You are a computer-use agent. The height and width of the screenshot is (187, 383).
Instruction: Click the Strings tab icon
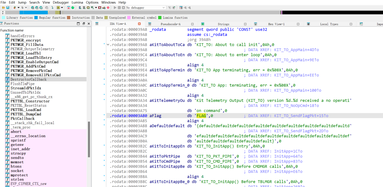click(203, 24)
